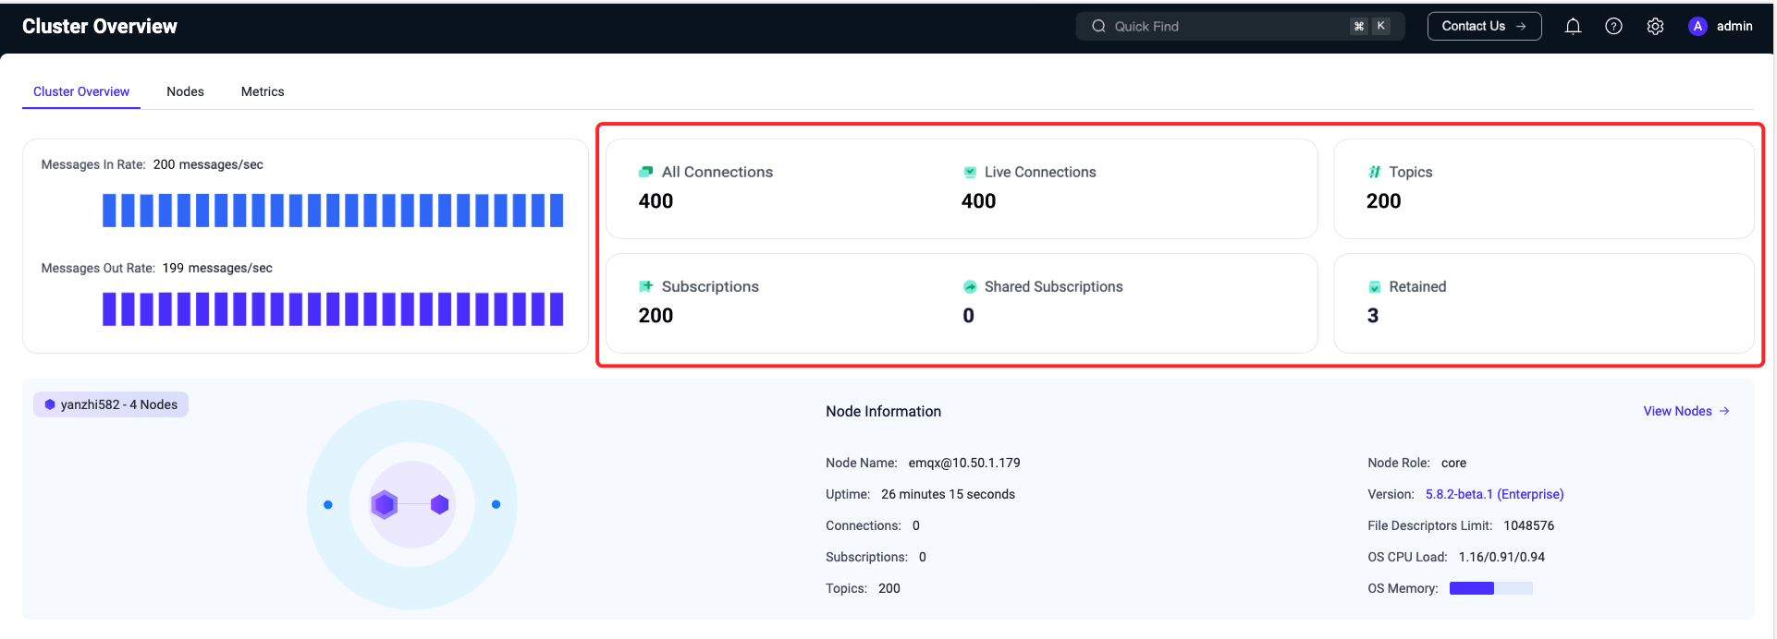The height and width of the screenshot is (639, 1777).
Task: Switch to the Nodes tab
Action: pyautogui.click(x=185, y=91)
